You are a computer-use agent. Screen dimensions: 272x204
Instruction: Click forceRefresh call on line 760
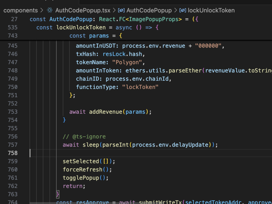pos(83,170)
